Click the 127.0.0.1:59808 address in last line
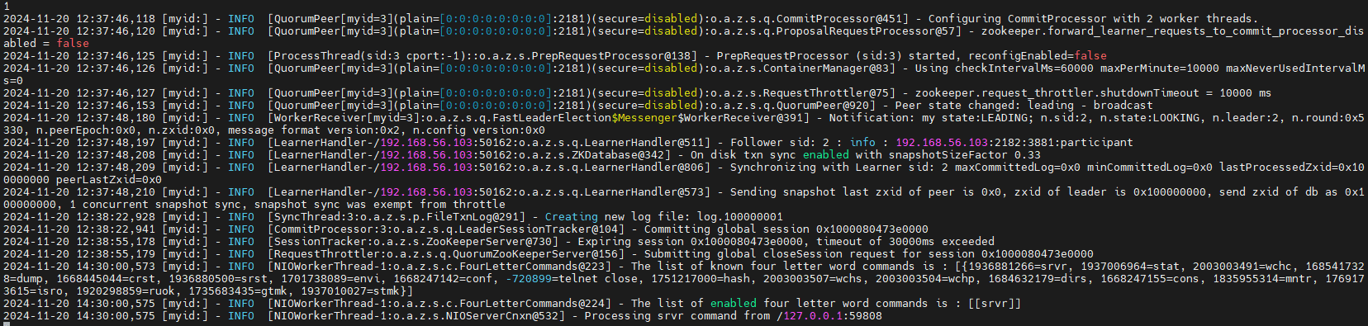Image resolution: width=1368 pixels, height=326 pixels. [x=832, y=315]
